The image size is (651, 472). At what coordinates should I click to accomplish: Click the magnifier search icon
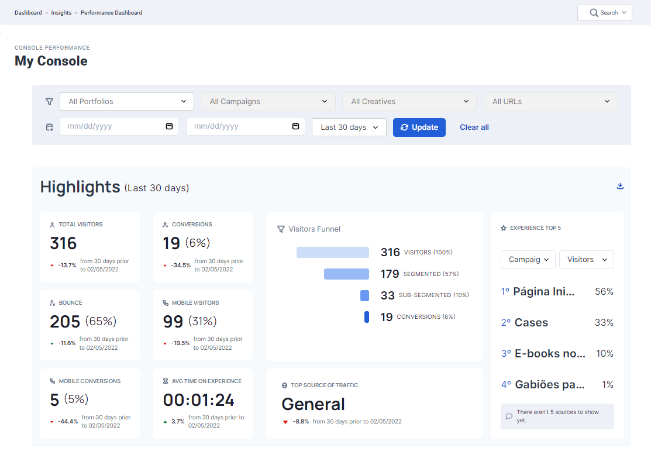(x=594, y=13)
